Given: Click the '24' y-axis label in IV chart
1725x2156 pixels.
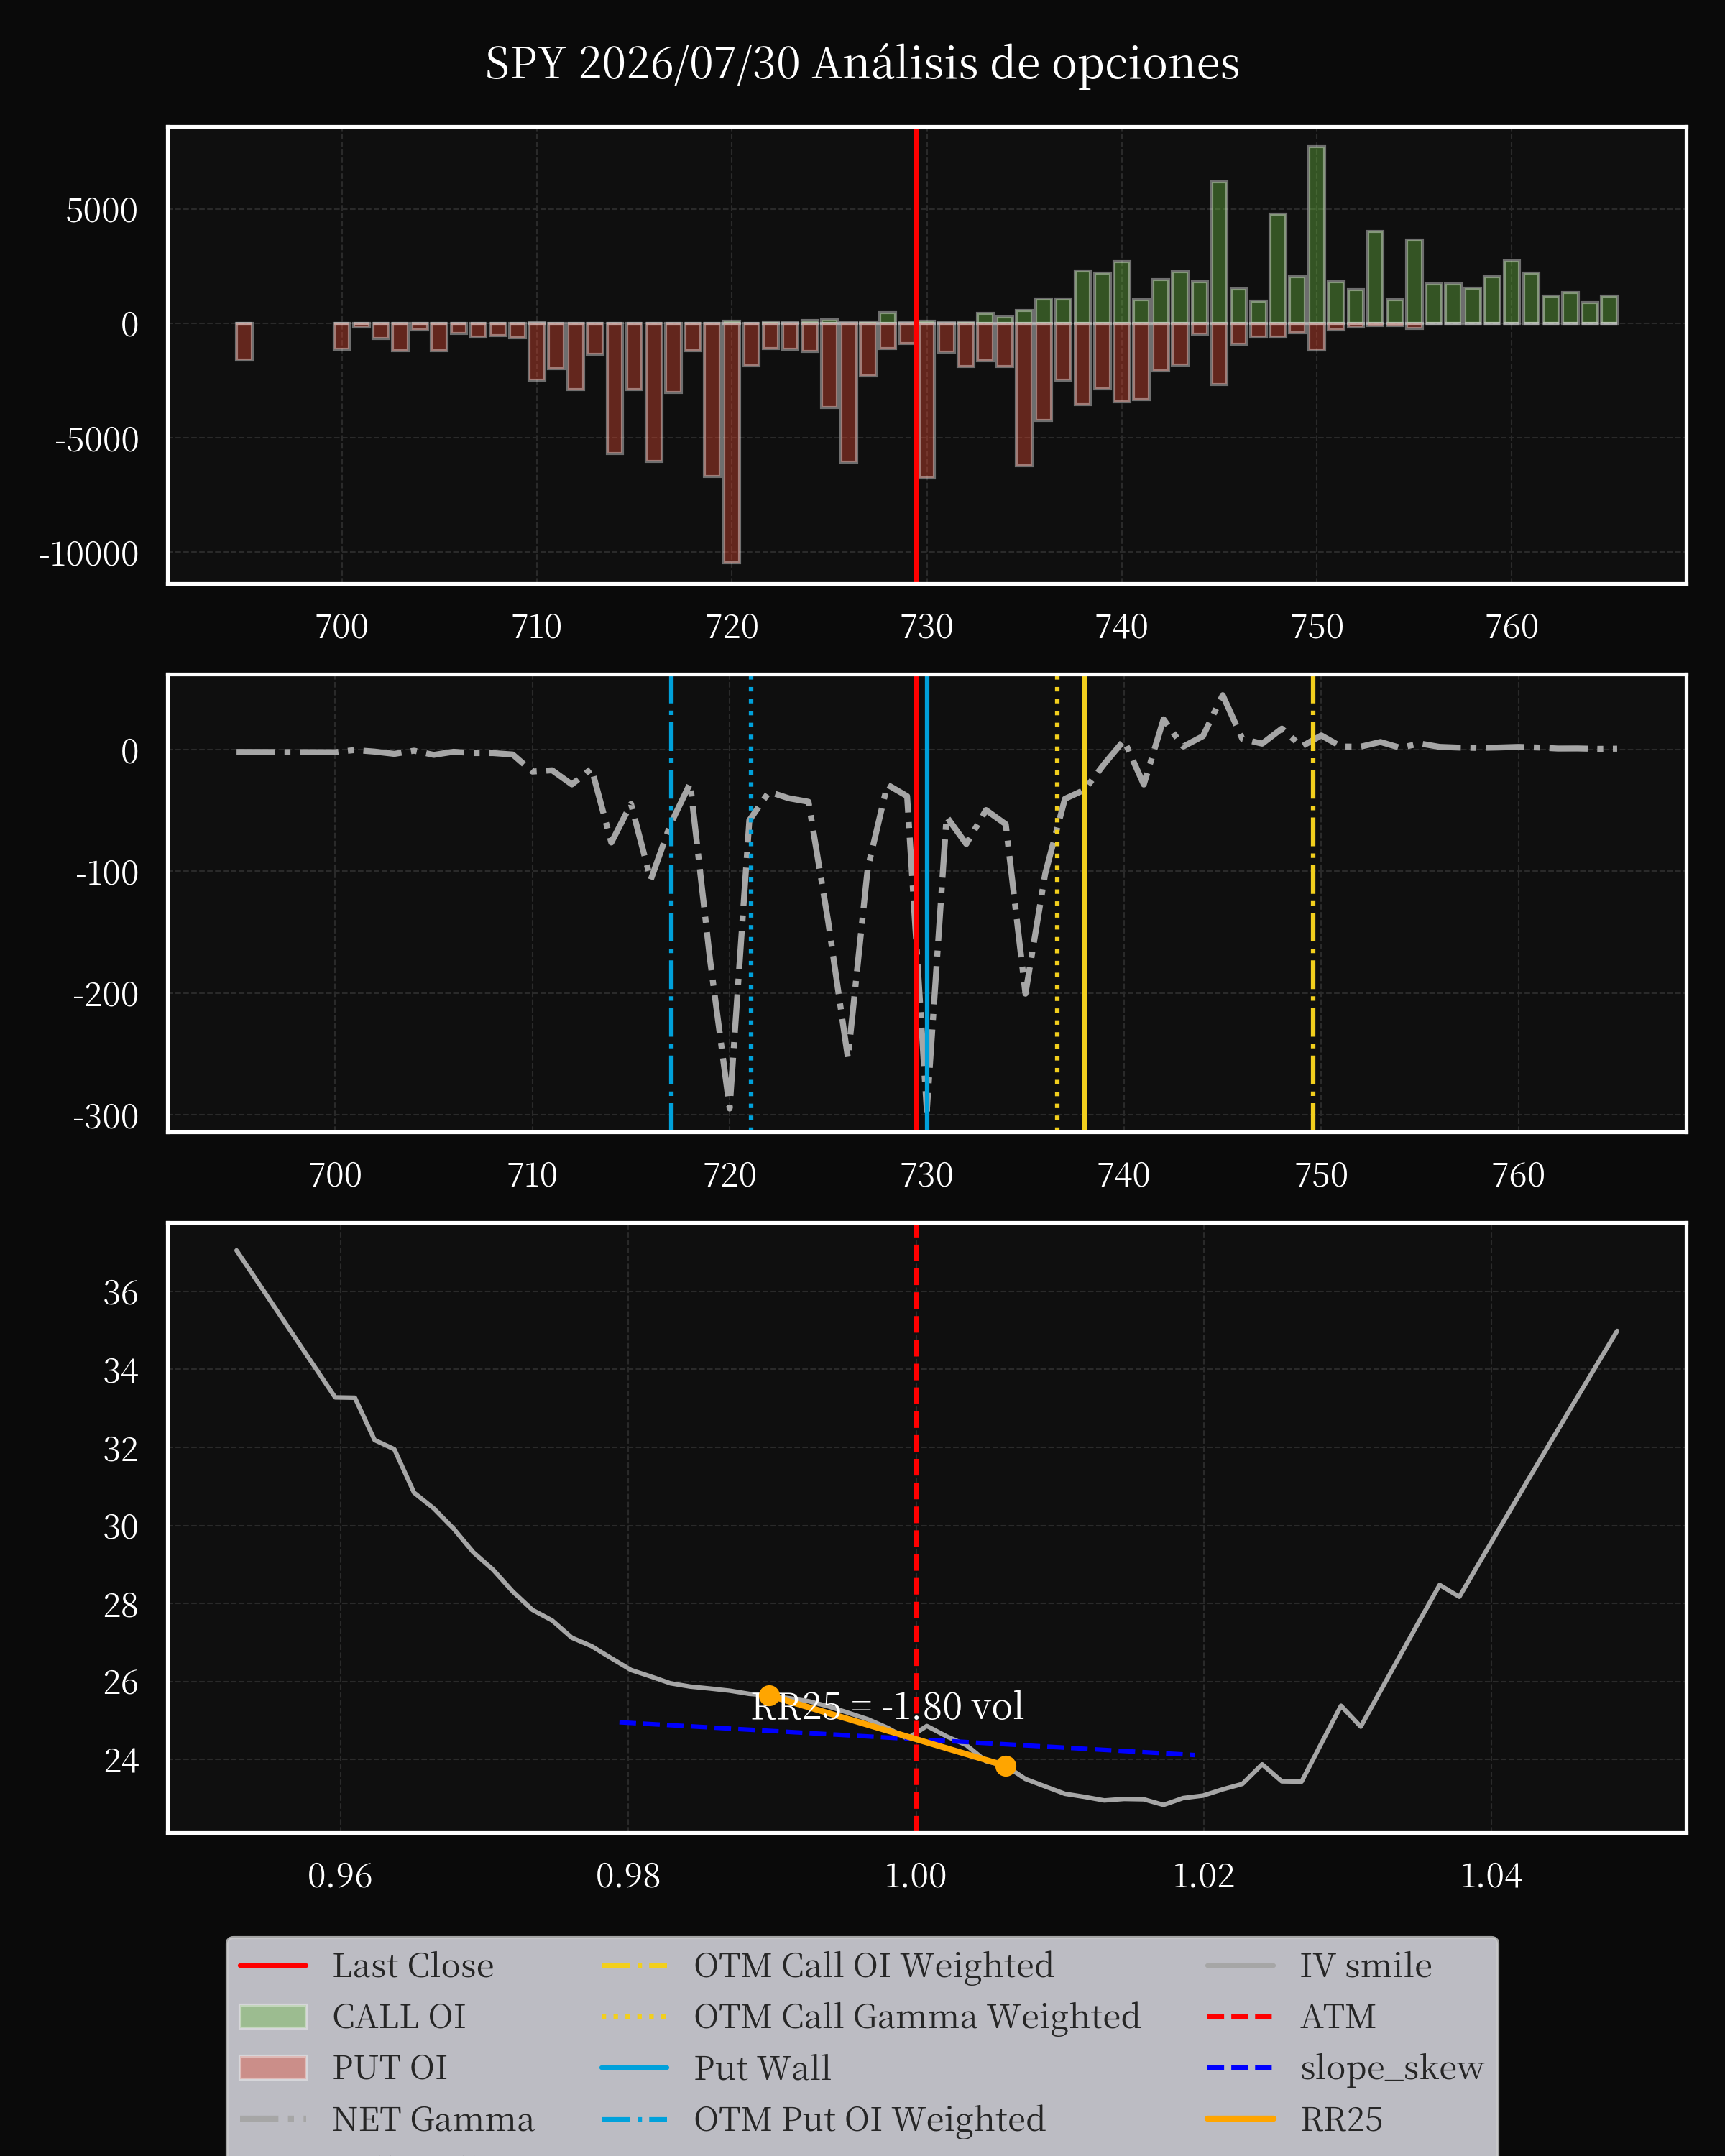Looking at the screenshot, I should pos(121,1760).
